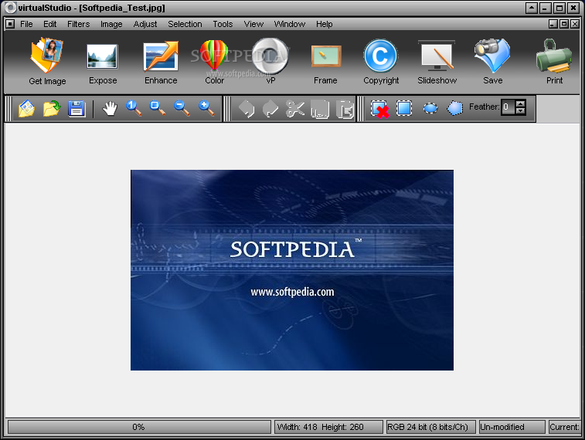Click the Undo arrow
Screen dimensions: 585x440
click(x=247, y=109)
